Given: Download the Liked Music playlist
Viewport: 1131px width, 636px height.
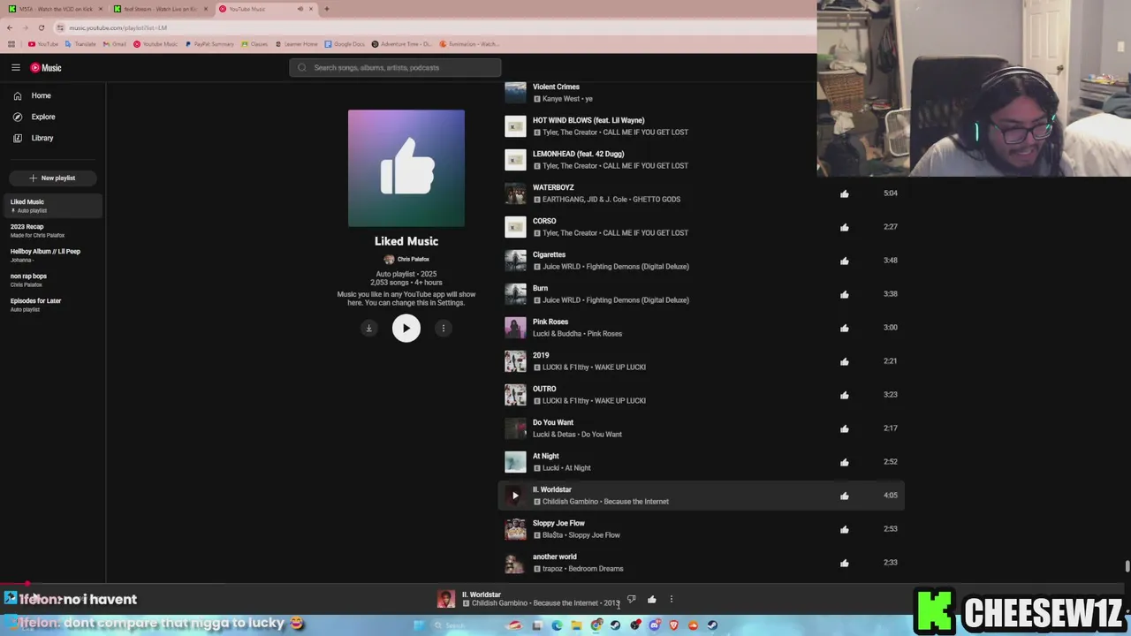Looking at the screenshot, I should 369,328.
